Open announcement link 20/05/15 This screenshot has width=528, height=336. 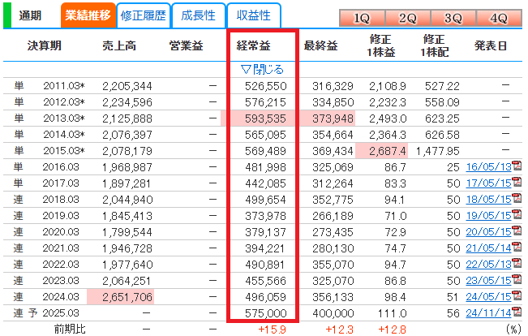click(488, 231)
